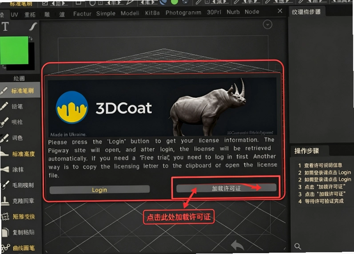Select the Text (T) tool
Viewport: 354px width, 254px height.
(5, 26)
